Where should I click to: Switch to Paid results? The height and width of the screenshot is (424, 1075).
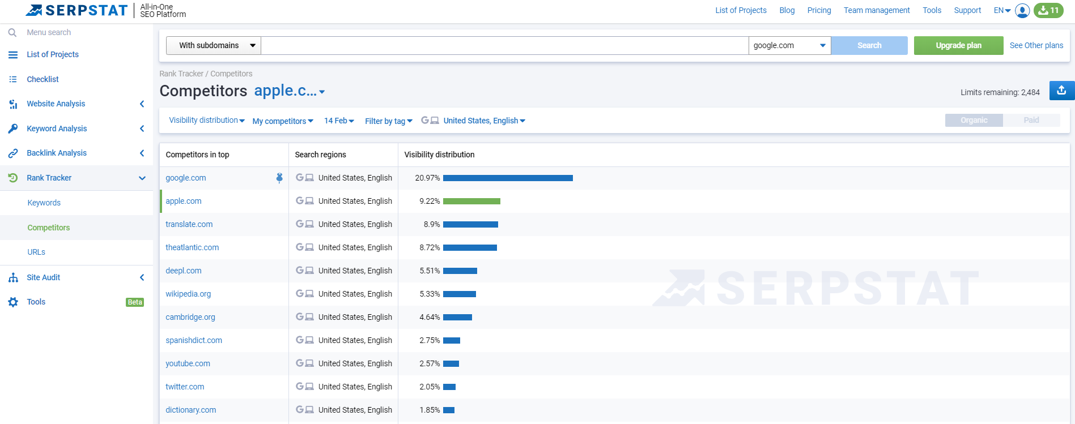[x=1031, y=120]
